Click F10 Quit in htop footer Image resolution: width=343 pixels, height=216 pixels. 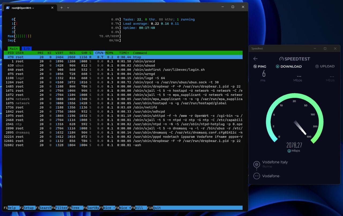154,208
